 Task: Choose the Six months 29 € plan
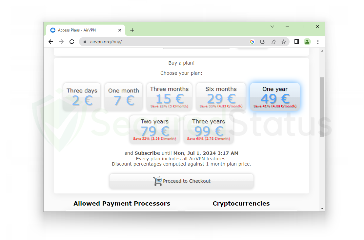click(x=221, y=97)
